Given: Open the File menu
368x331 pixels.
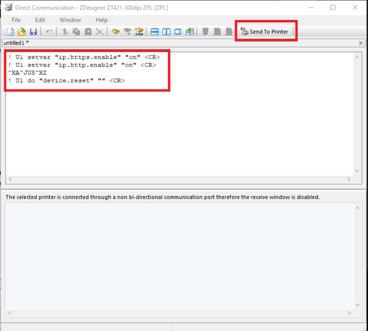Looking at the screenshot, I should (x=16, y=20).
